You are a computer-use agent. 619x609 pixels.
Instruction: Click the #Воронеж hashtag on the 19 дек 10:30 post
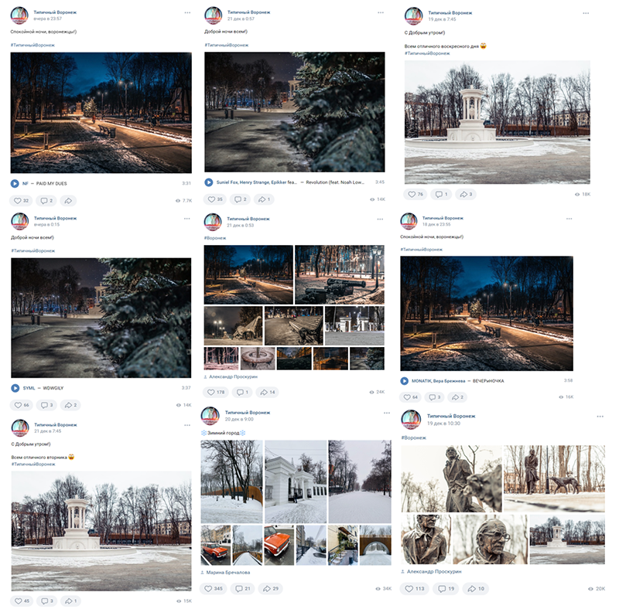(x=413, y=438)
